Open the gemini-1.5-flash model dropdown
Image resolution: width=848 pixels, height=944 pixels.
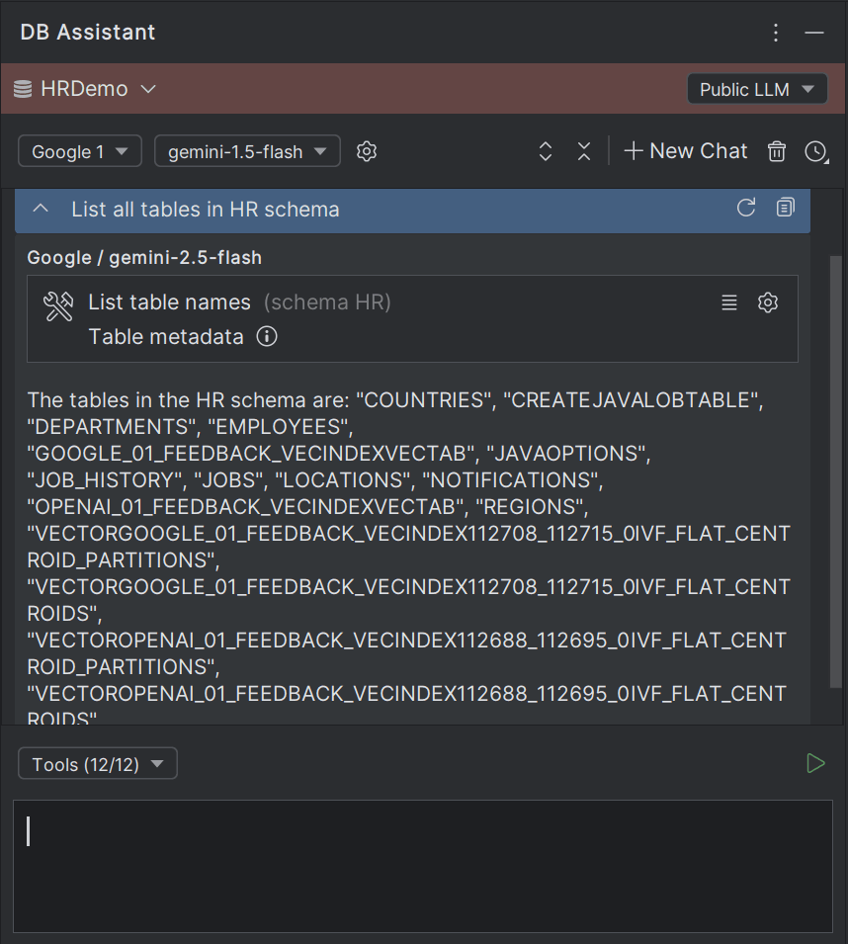click(x=247, y=151)
